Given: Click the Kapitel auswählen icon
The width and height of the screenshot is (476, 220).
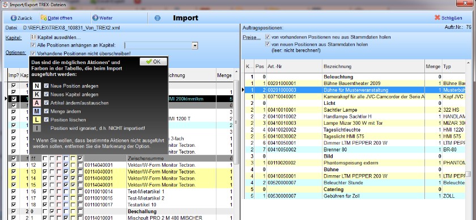Looking at the screenshot, I should click(33, 37).
